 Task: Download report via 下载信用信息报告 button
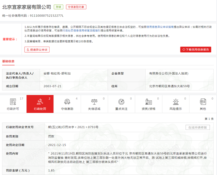[x=196, y=49]
